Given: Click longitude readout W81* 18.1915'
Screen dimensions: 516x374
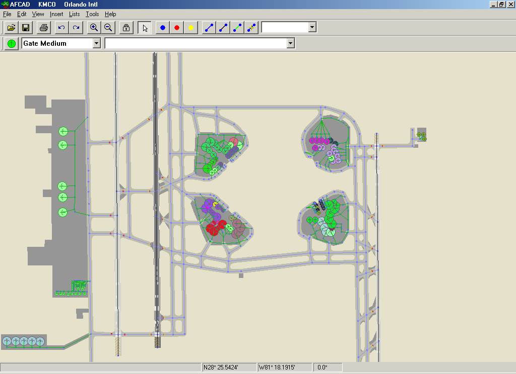Looking at the screenshot, I should (285, 367).
